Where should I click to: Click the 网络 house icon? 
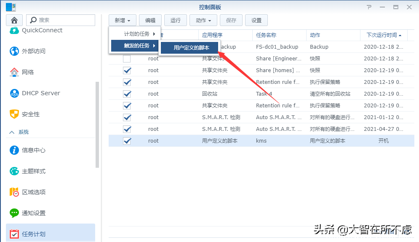[x=14, y=72]
